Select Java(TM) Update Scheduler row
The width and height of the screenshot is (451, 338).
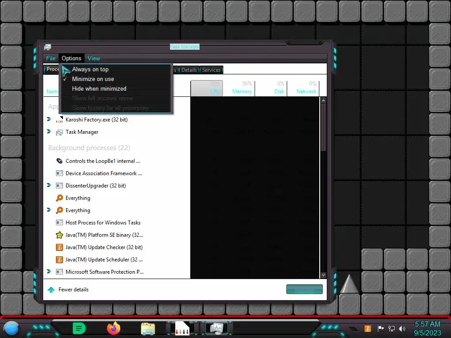181,260
